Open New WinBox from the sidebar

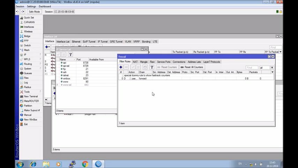point(30,120)
